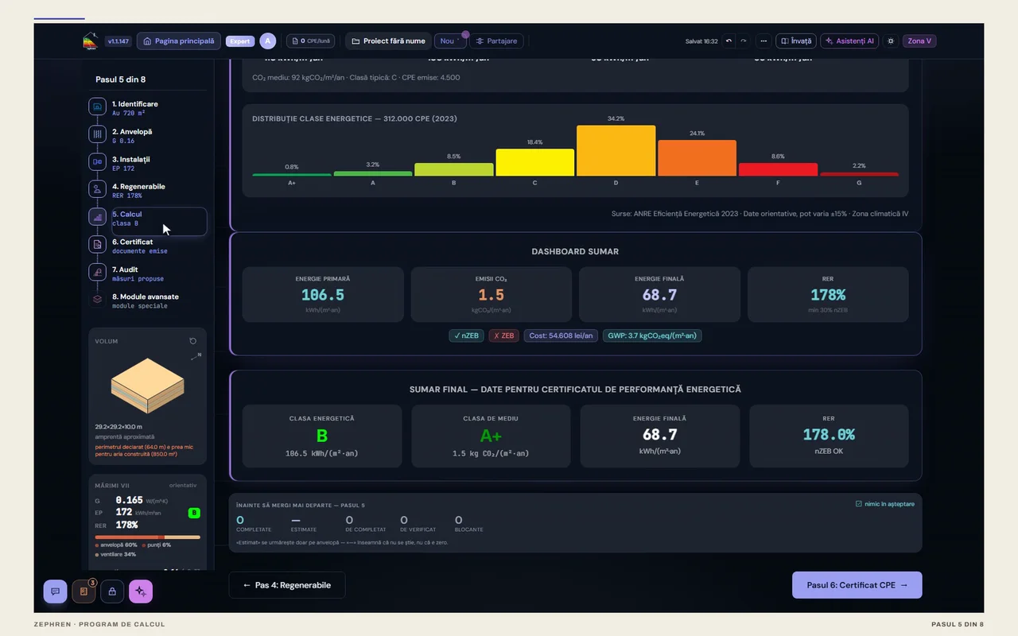Open the notes button with badge 3
This screenshot has width=1018, height=636.
tap(84, 591)
